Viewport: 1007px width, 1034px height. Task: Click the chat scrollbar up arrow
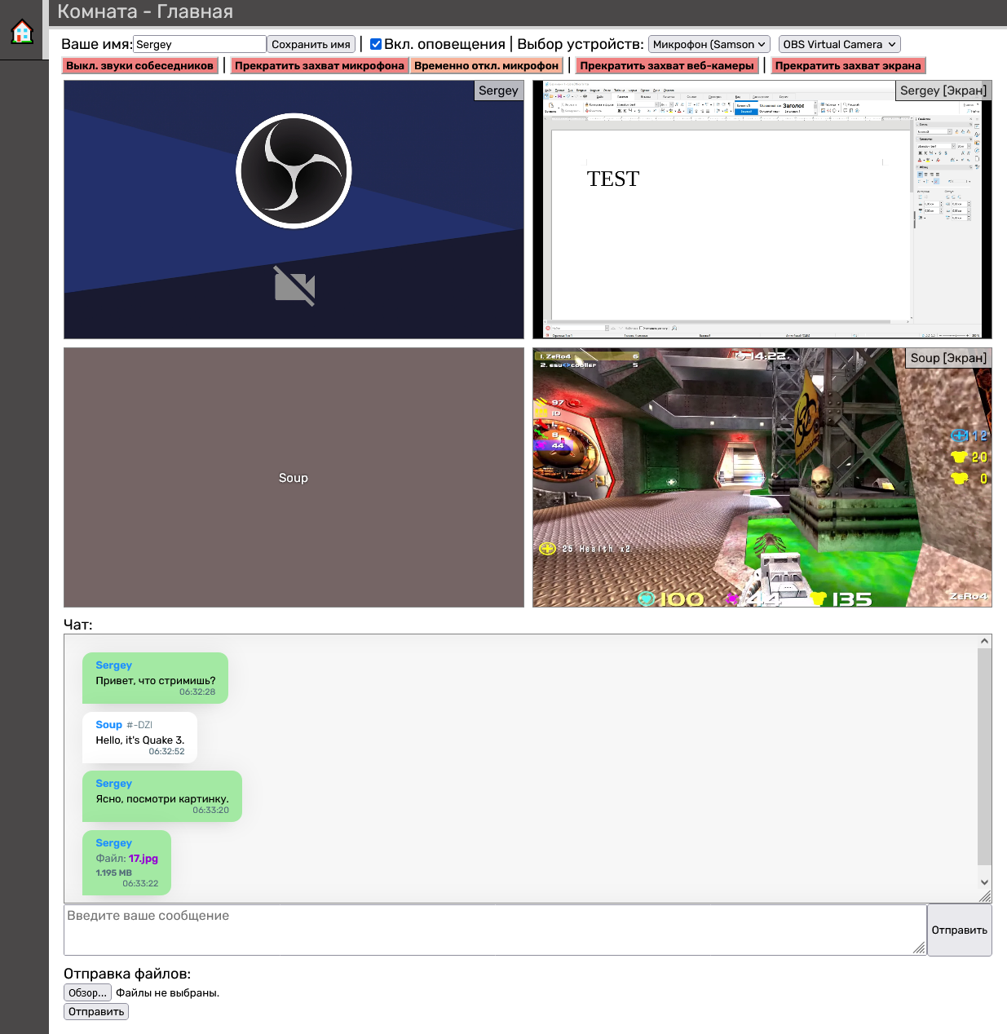coord(984,641)
